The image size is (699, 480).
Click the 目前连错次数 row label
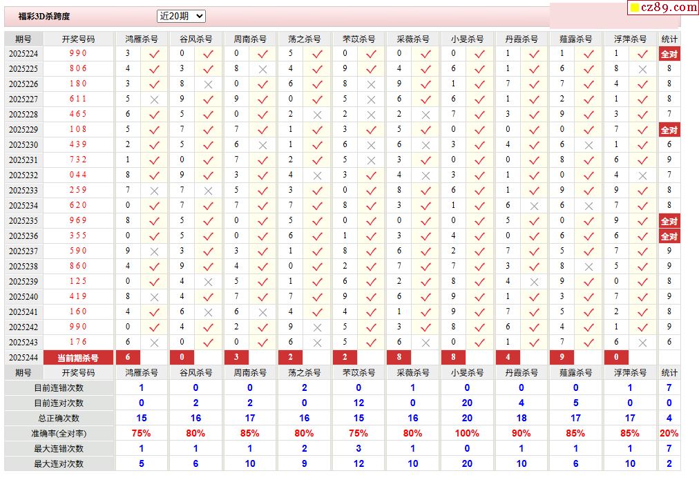click(x=59, y=387)
